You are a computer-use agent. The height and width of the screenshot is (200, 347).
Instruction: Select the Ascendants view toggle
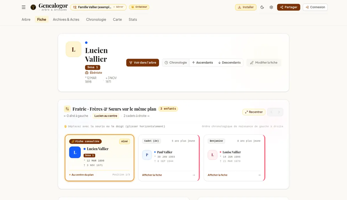tap(202, 63)
